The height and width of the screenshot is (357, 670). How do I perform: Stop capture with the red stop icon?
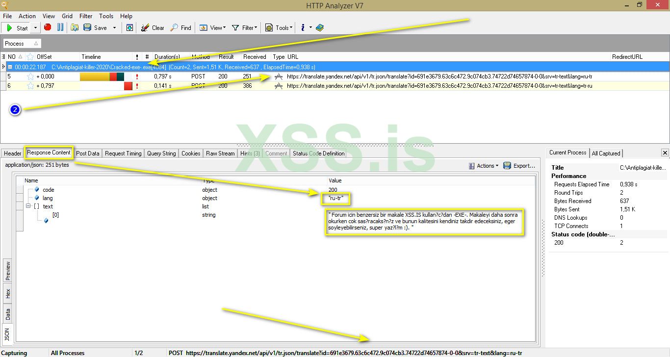click(x=48, y=27)
